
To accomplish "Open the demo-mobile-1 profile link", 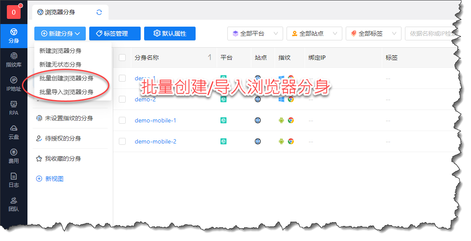I will (x=155, y=120).
